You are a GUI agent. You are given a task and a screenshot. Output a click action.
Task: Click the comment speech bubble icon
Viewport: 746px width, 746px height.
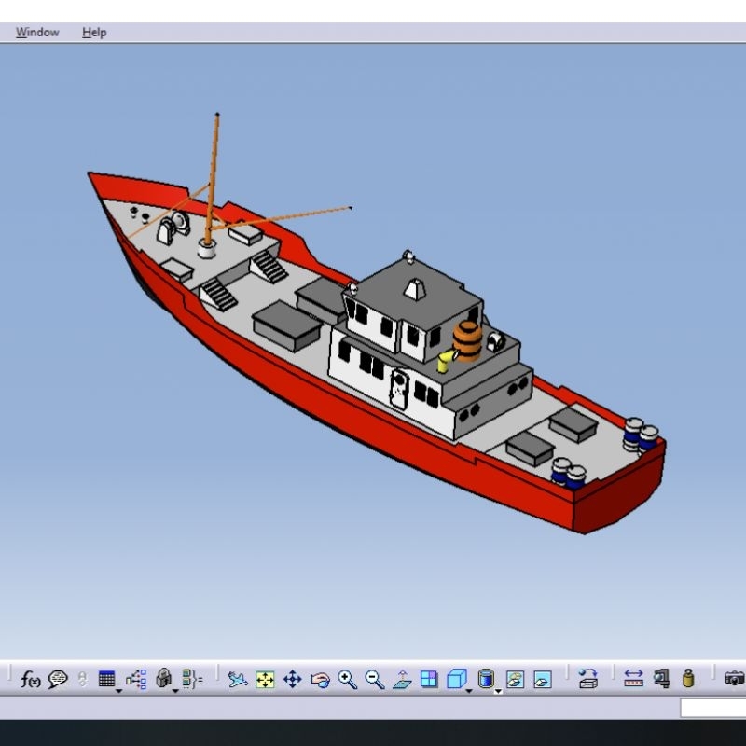[x=58, y=680]
